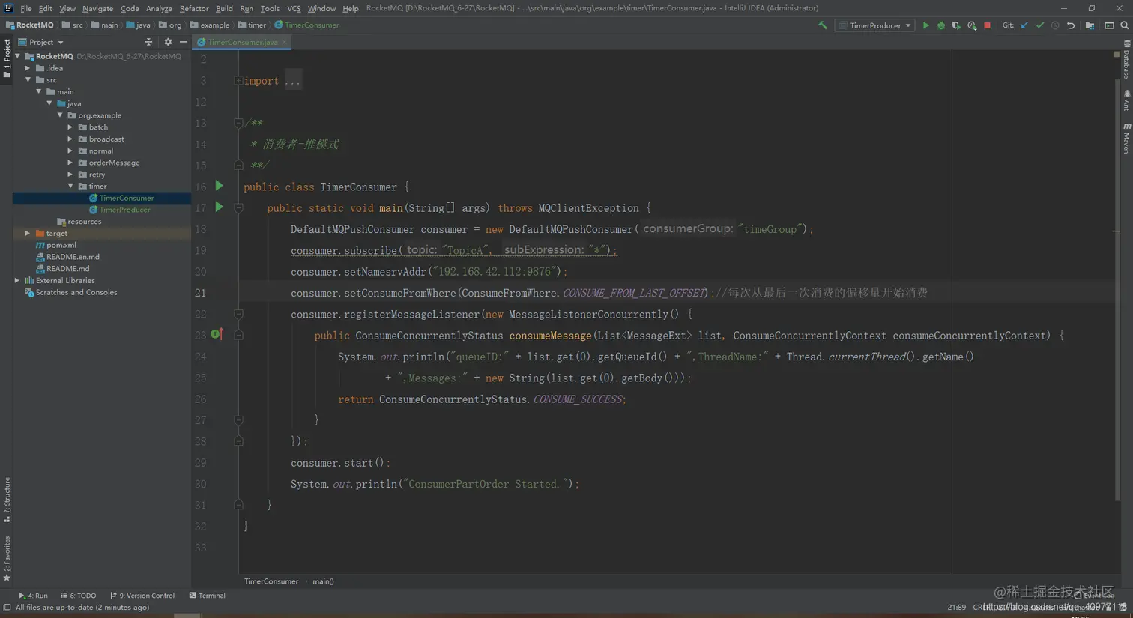The width and height of the screenshot is (1133, 618).
Task: Select TimerProducer in project tree
Action: pyautogui.click(x=124, y=210)
